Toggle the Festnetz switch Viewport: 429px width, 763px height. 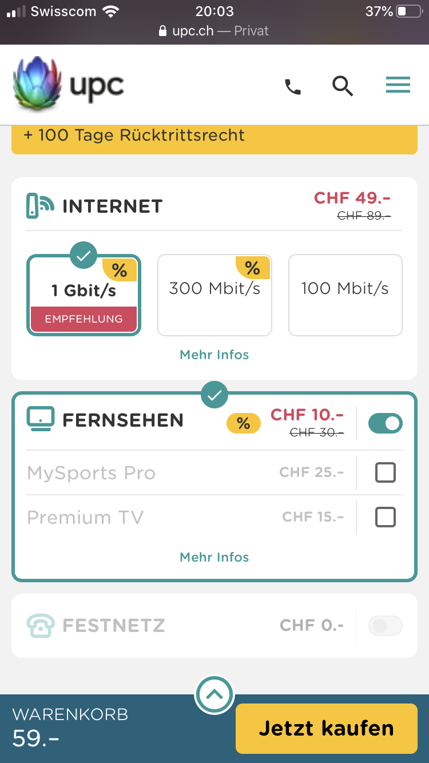tap(385, 626)
